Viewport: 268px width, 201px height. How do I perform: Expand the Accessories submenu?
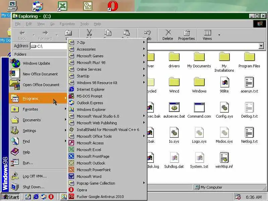tap(107, 49)
